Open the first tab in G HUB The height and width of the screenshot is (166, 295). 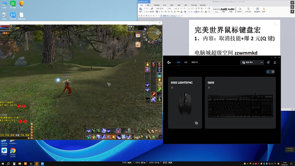pyautogui.click(x=178, y=62)
